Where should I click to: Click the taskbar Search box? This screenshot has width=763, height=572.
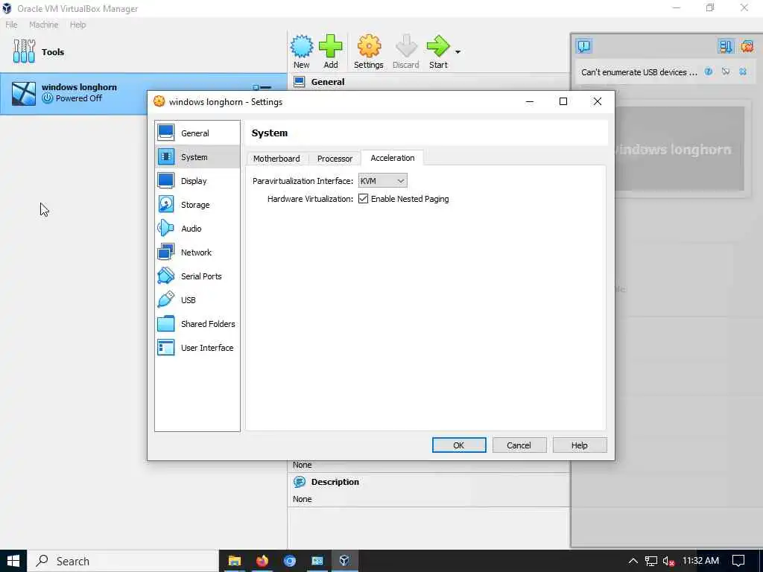pyautogui.click(x=123, y=561)
